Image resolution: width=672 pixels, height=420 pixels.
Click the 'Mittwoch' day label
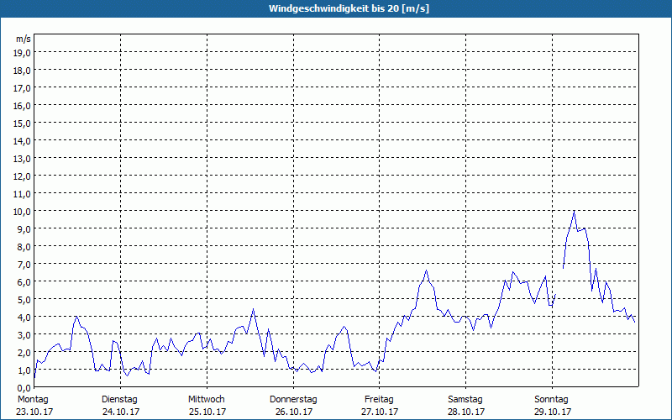pos(206,400)
